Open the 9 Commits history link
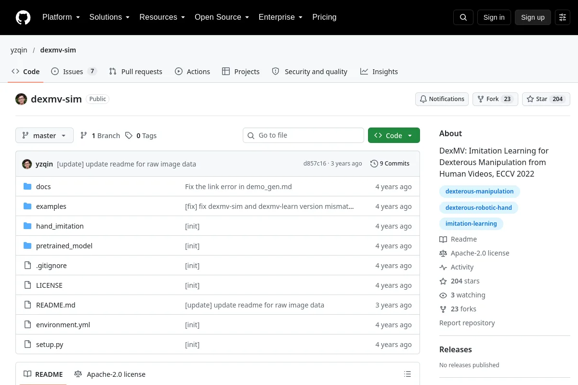Screen dimensions: 578x385 click(390, 164)
